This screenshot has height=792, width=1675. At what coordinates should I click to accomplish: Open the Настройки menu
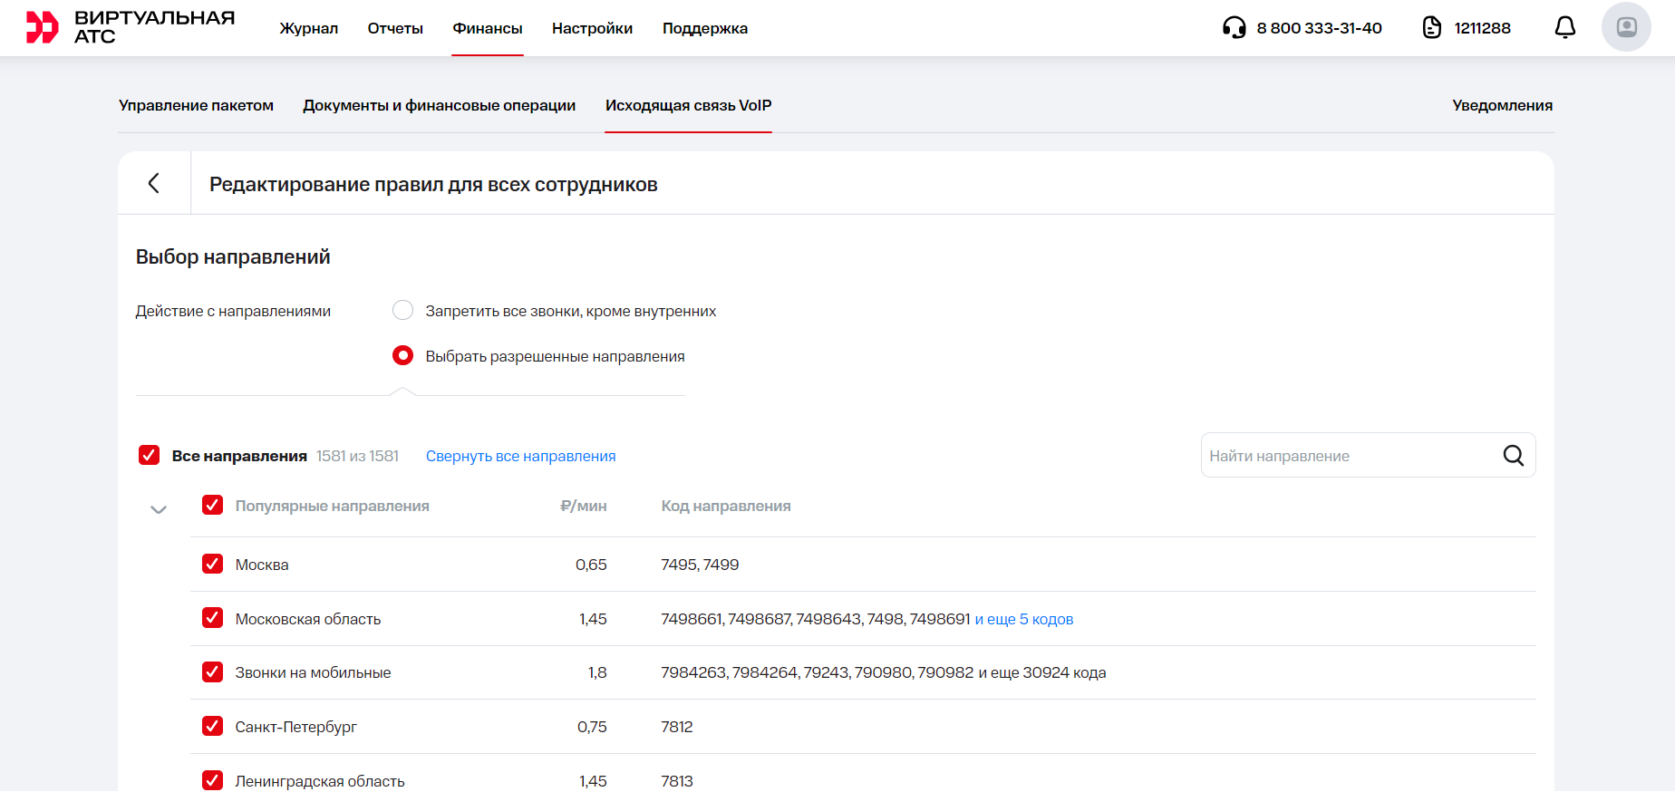592,28
